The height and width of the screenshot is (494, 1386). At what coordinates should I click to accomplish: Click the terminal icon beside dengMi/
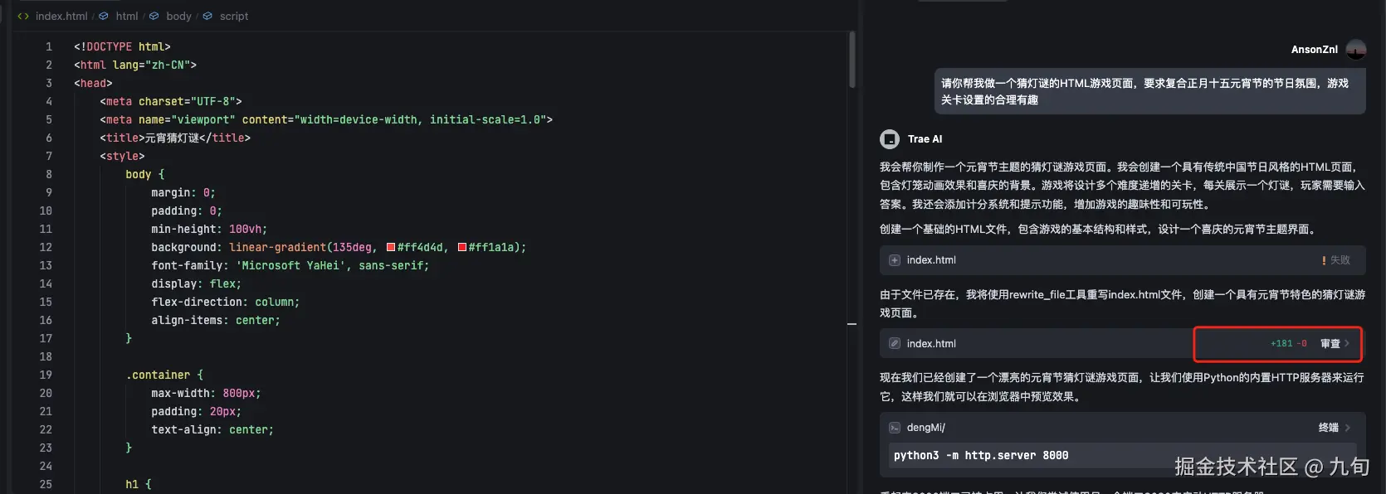[895, 428]
